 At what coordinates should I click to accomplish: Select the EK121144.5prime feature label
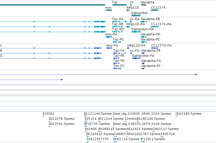point(98,114)
